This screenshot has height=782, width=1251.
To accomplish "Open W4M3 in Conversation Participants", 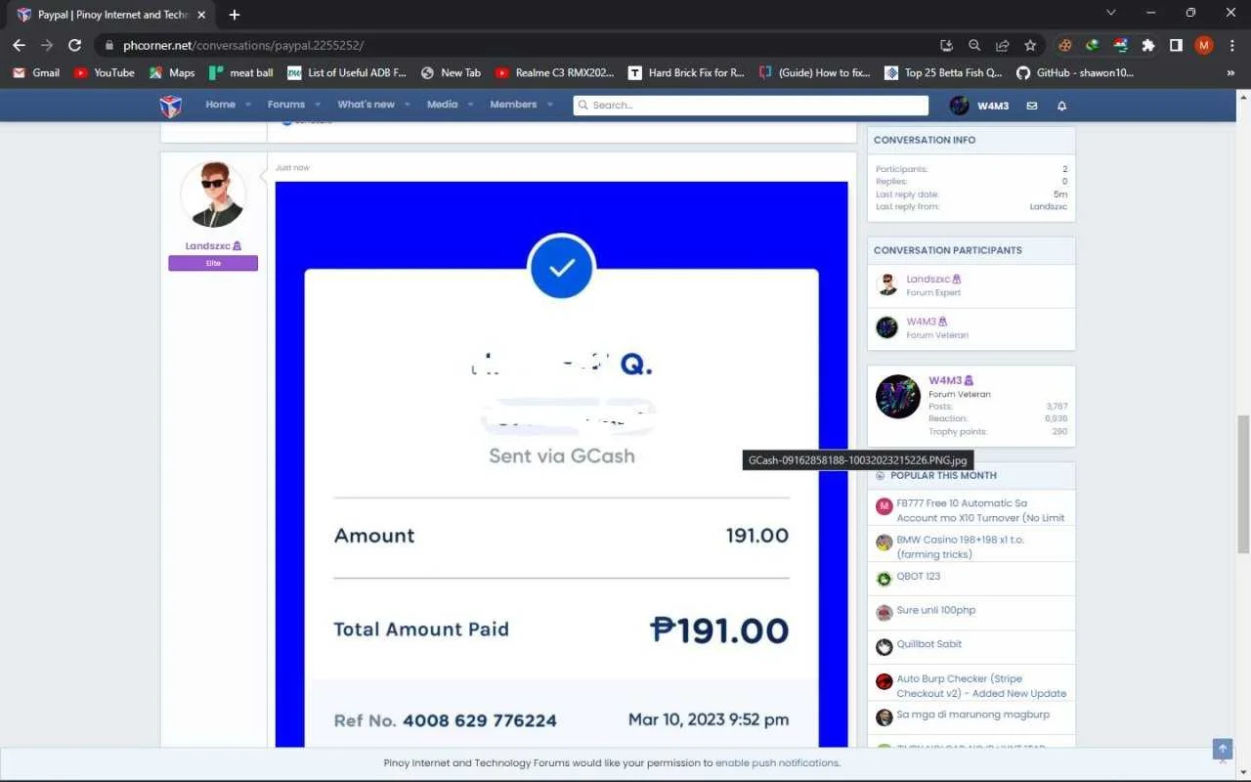I will tap(921, 322).
